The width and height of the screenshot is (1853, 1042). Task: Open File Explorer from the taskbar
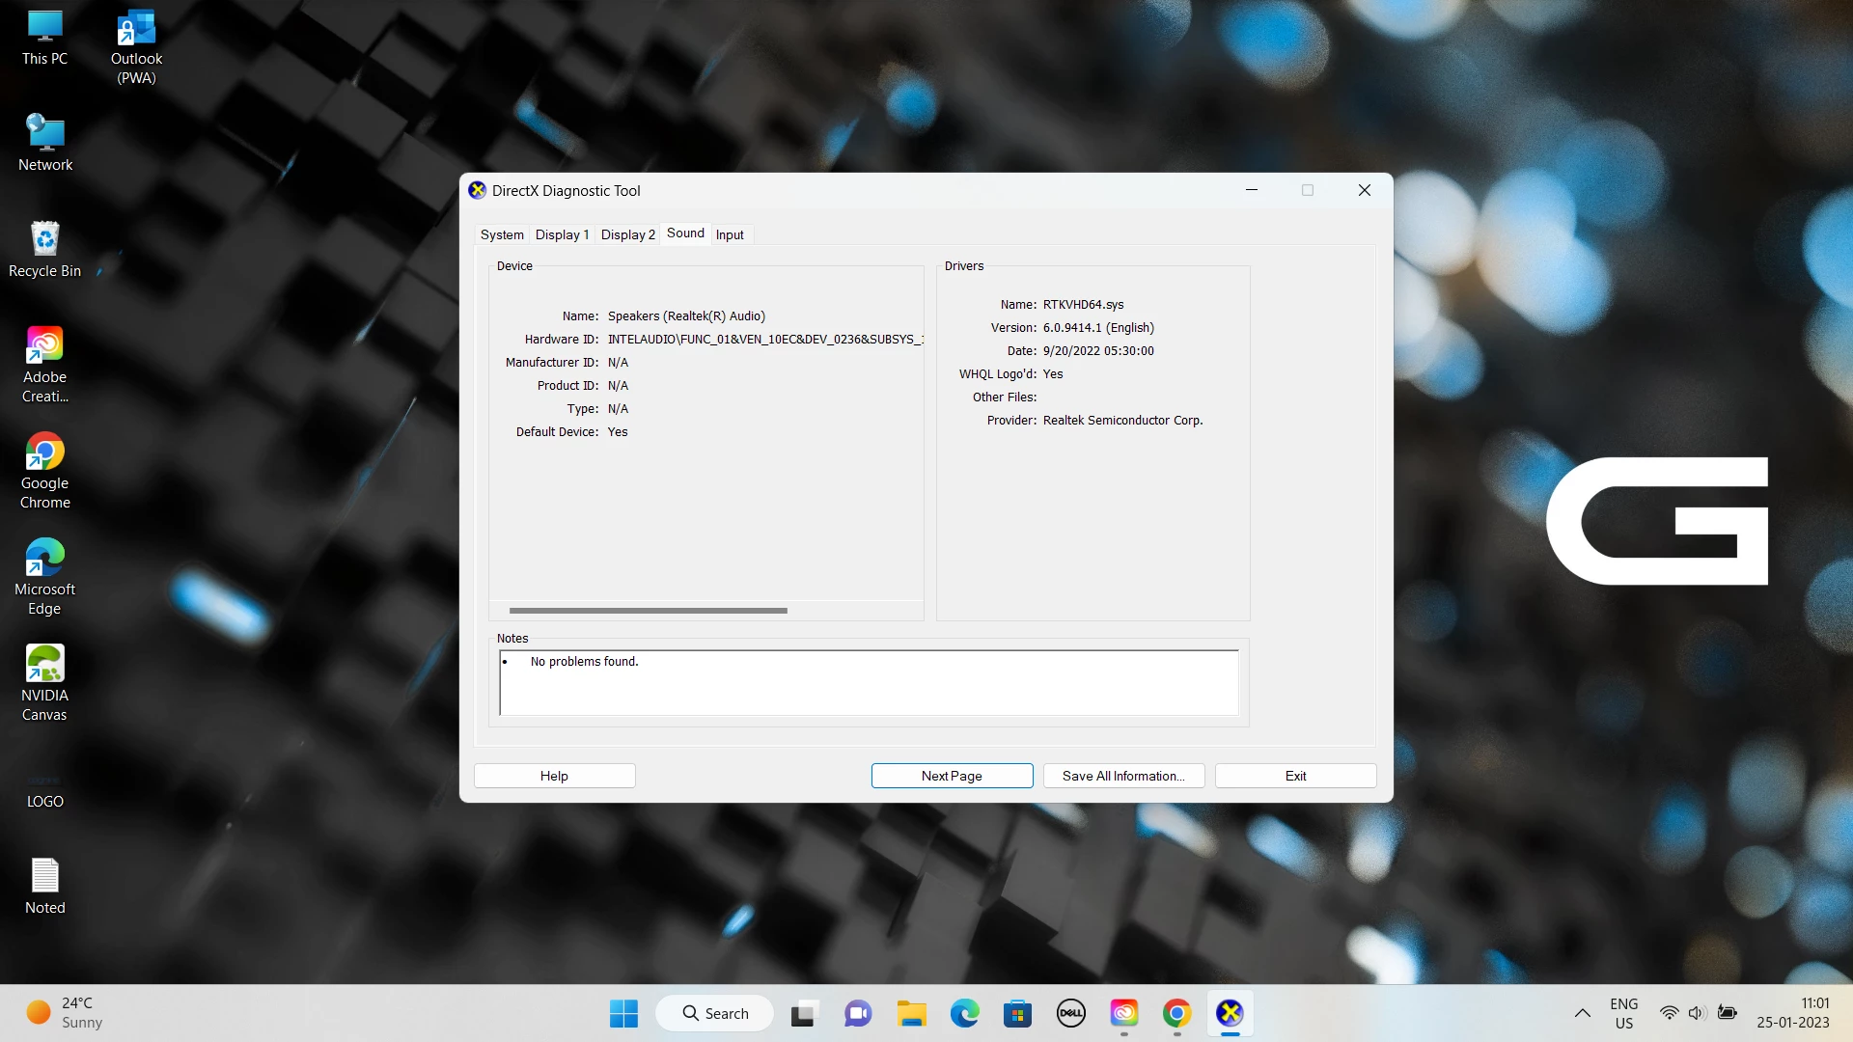(x=911, y=1013)
